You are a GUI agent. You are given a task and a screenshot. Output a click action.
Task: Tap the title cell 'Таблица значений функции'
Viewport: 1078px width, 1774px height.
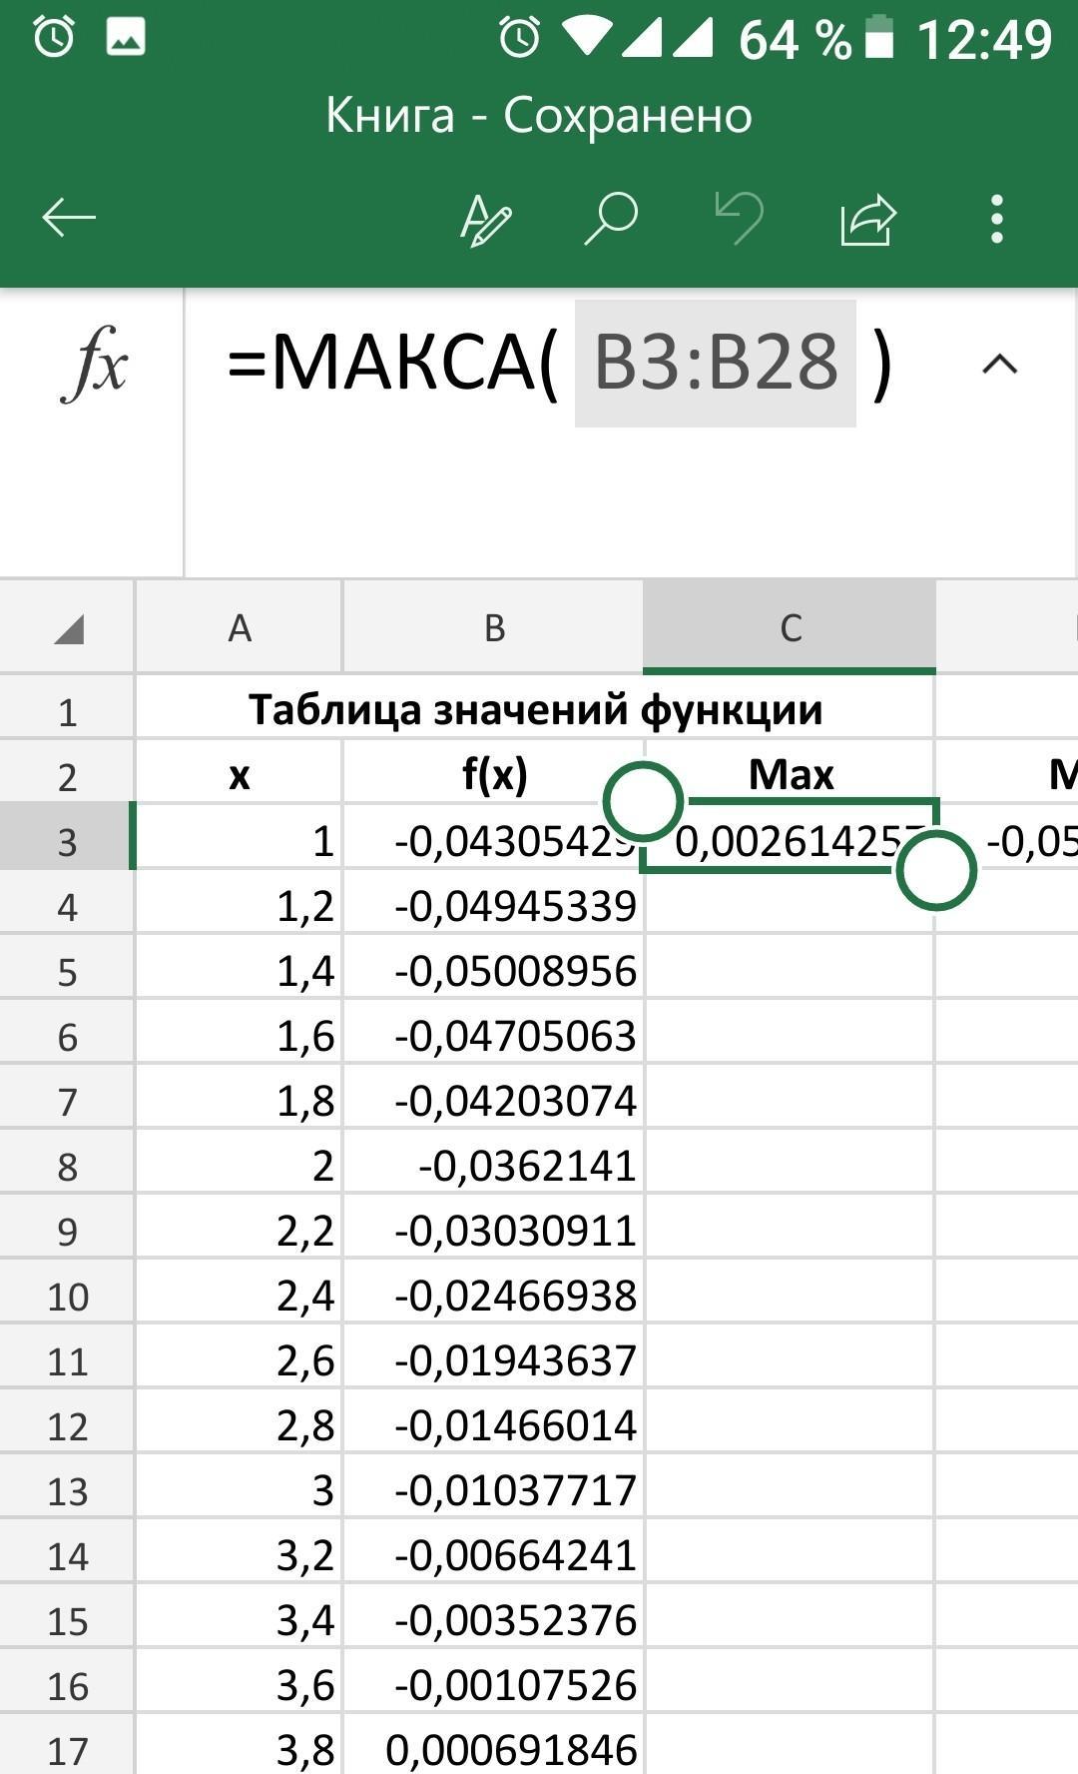tap(535, 710)
